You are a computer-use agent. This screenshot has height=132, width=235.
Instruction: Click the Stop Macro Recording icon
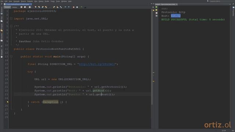pos(77,7)
